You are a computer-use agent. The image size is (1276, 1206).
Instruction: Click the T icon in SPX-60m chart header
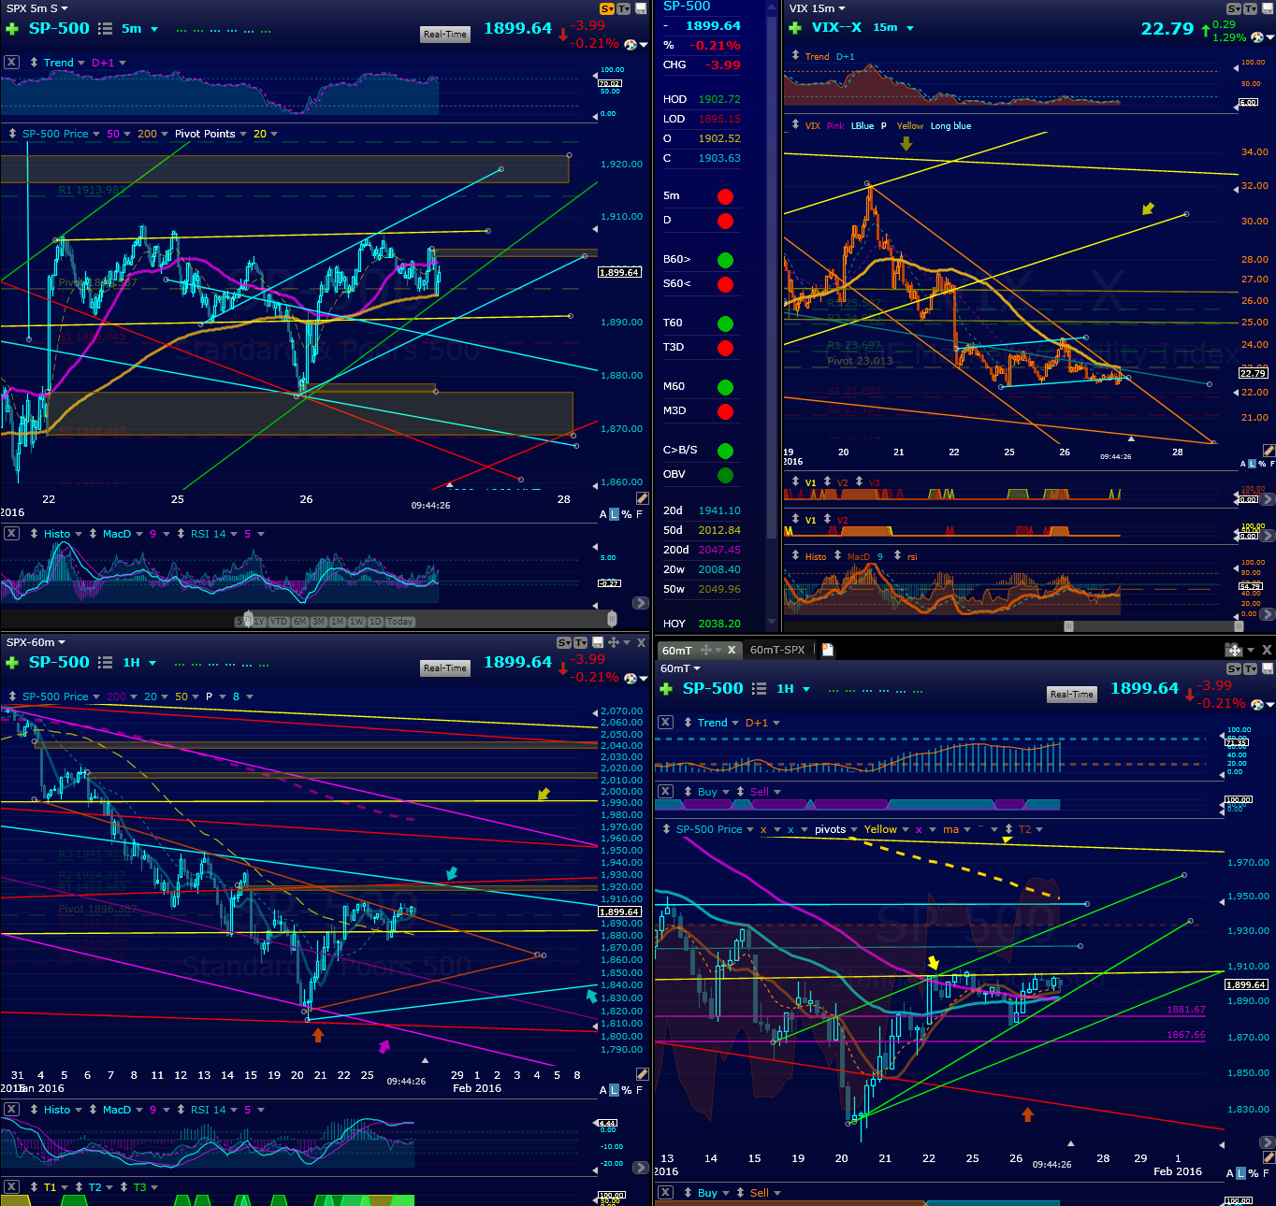[x=580, y=642]
